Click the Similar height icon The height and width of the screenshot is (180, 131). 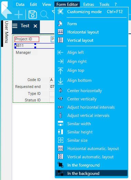(61, 132)
